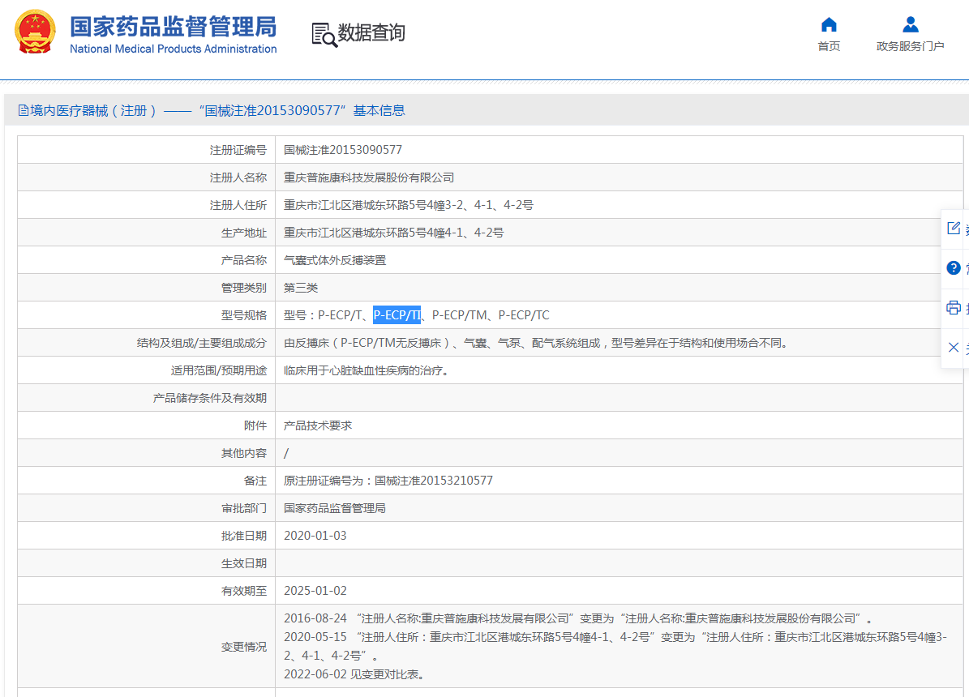Click production address ending 4幢4-1、4-2号
The image size is (969, 697).
click(x=393, y=233)
